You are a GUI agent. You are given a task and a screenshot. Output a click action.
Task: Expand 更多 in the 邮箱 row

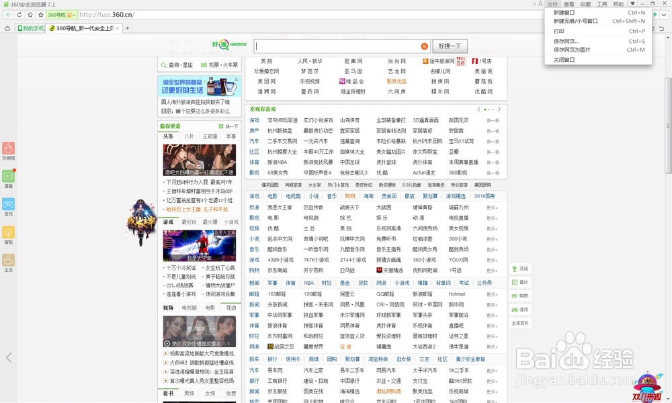[x=492, y=295]
